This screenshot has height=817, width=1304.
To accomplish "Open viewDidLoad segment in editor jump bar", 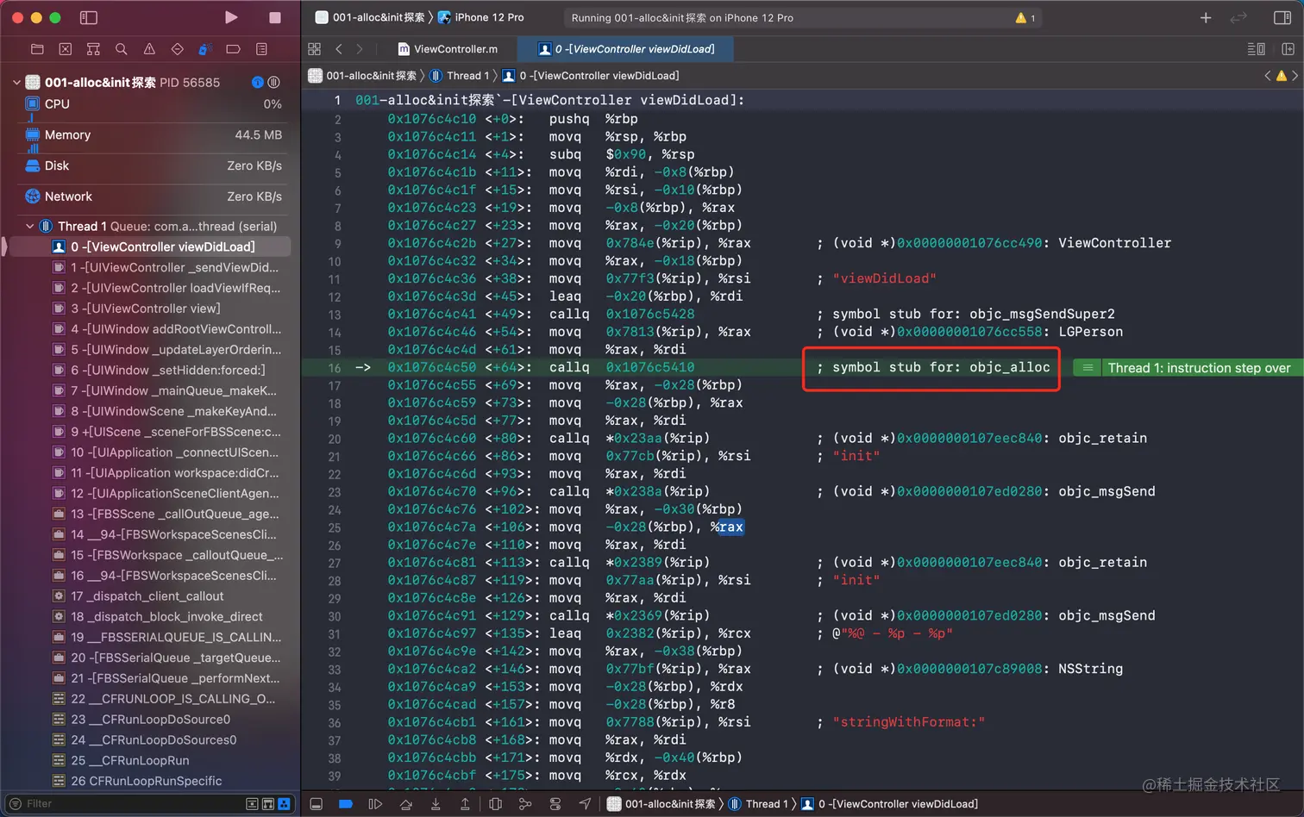I will pyautogui.click(x=591, y=76).
